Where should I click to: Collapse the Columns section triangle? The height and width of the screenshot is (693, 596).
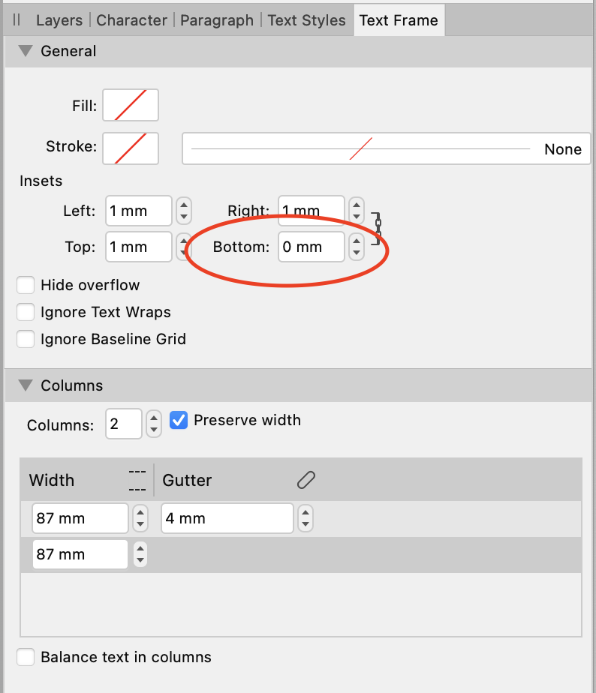tap(26, 385)
